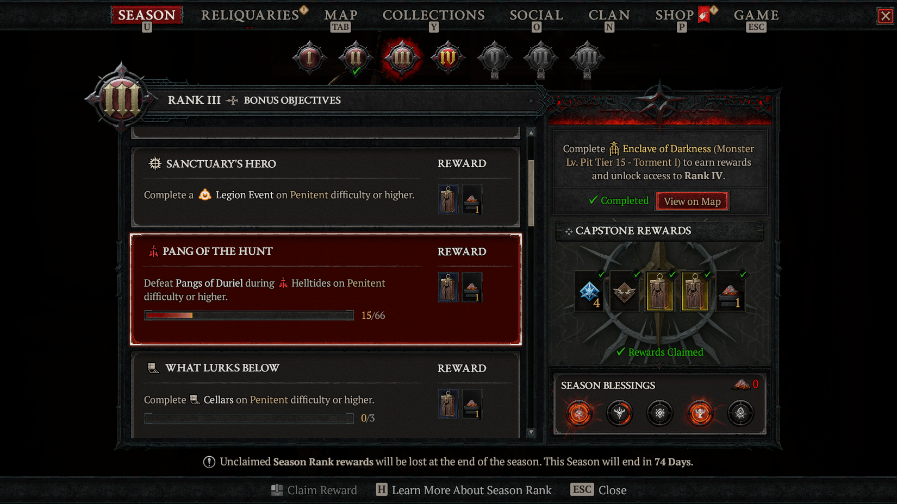The width and height of the screenshot is (897, 504).
Task: Click the second Season Blessing icon
Action: pyautogui.click(x=619, y=413)
